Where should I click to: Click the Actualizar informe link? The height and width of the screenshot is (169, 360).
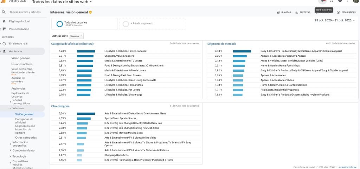click(x=348, y=167)
